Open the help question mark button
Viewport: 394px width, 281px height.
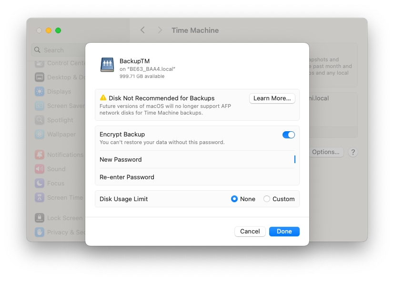coord(353,152)
